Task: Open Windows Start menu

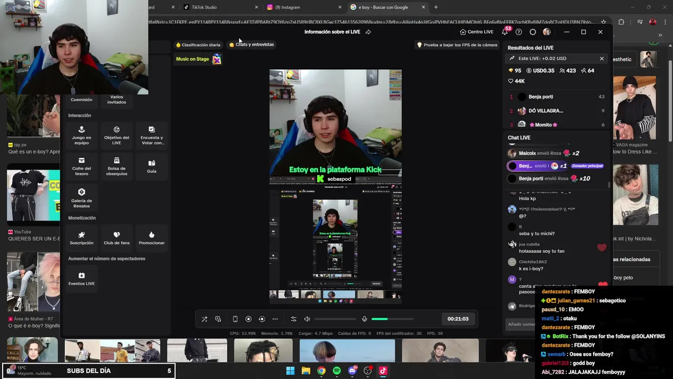Action: pyautogui.click(x=290, y=371)
